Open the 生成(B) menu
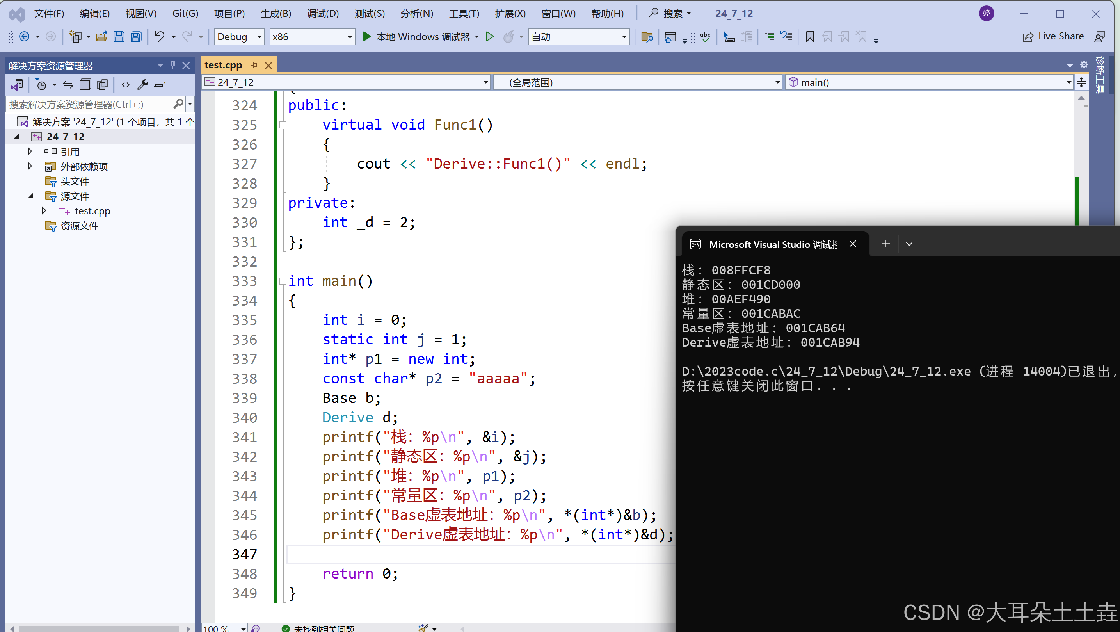The image size is (1120, 632). click(x=276, y=14)
